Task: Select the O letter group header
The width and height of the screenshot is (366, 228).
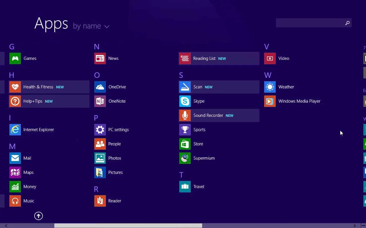Action: pyautogui.click(x=97, y=75)
